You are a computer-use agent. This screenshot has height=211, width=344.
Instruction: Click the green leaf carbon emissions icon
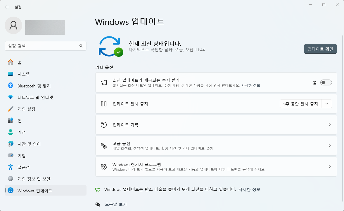coord(98,189)
